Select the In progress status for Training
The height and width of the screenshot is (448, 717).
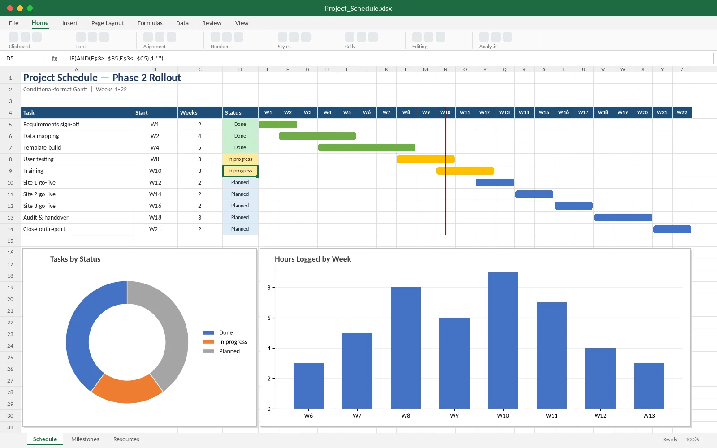[x=240, y=171]
